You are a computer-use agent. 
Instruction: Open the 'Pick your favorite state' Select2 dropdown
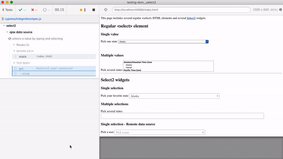tap(174, 96)
